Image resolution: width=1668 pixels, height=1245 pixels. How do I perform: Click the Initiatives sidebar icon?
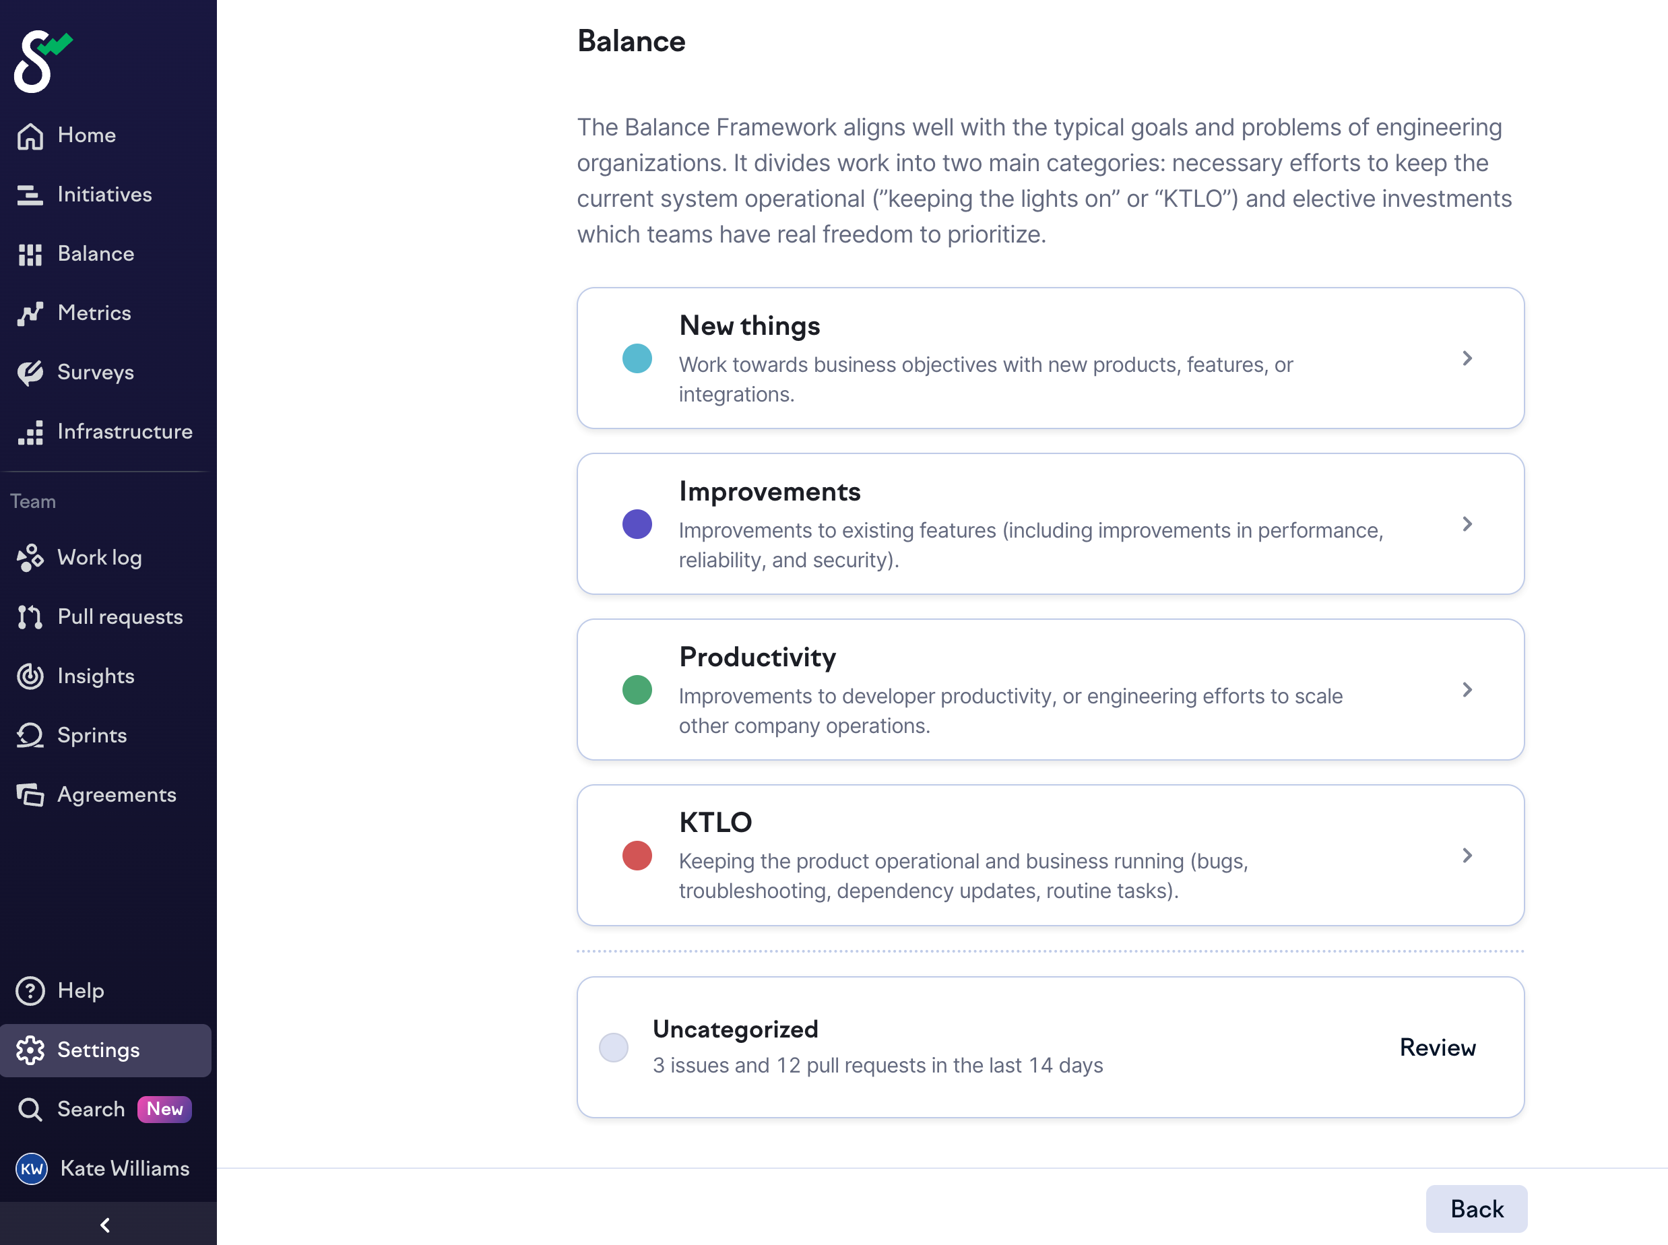(x=30, y=195)
